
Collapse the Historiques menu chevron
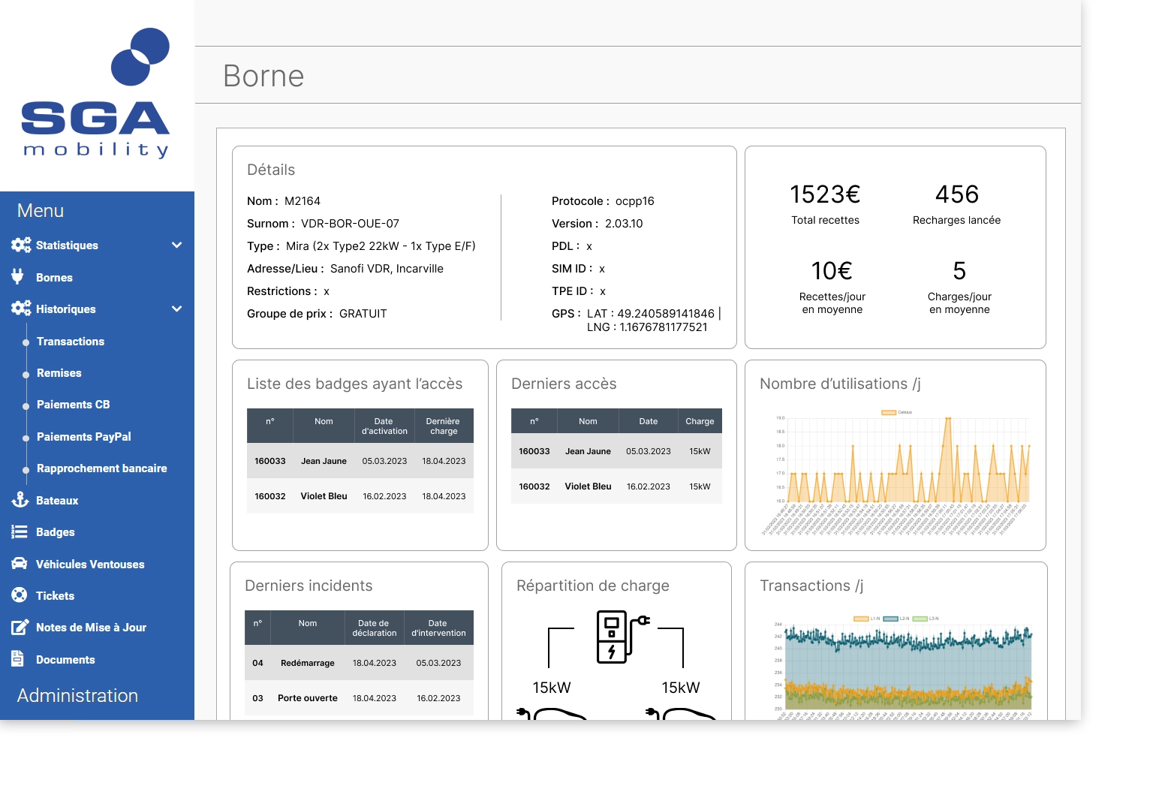coord(177,309)
